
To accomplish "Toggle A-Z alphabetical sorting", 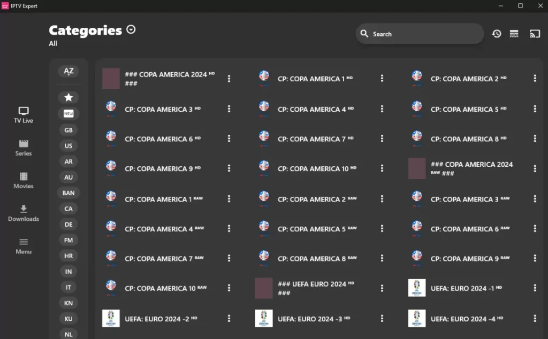I will pyautogui.click(x=68, y=71).
